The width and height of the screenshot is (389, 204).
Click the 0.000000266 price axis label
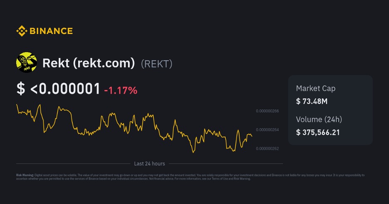click(x=267, y=111)
